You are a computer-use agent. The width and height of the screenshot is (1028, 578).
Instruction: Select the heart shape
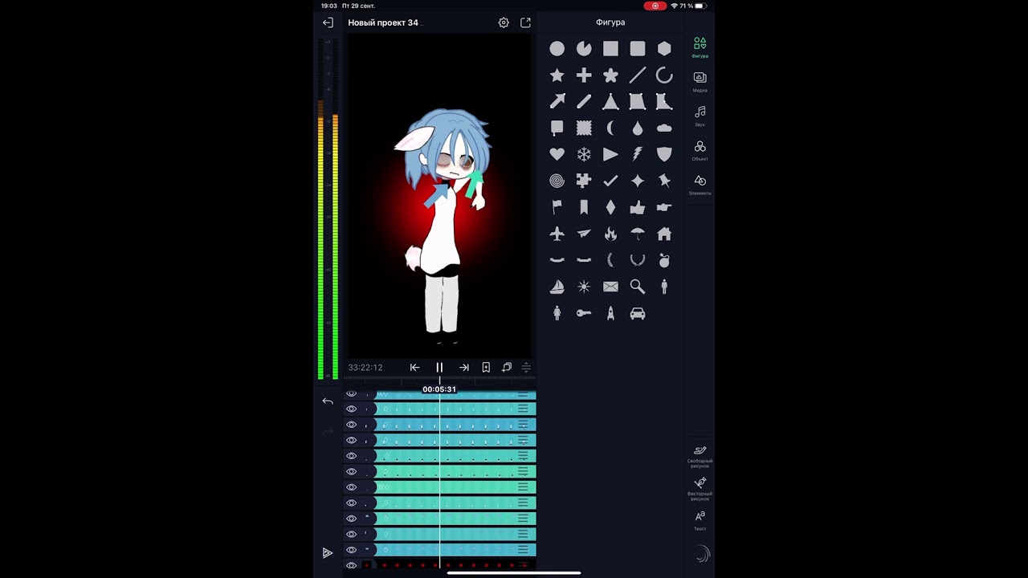557,154
